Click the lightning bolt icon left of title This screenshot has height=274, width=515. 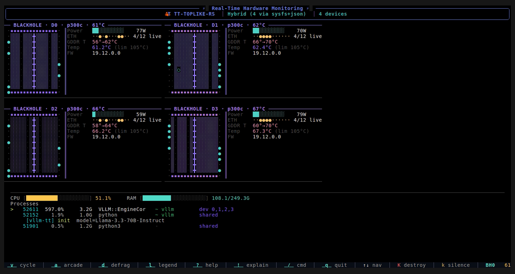[x=204, y=8]
